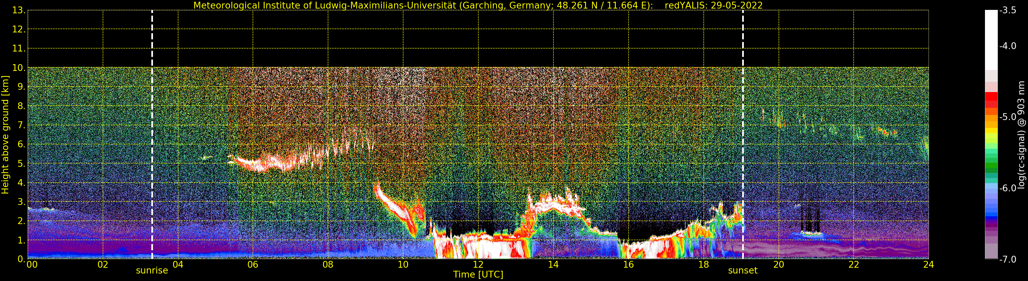1028x281 pixels.
Task: Click the '-4.0' colorbar value
Action: click(1008, 46)
